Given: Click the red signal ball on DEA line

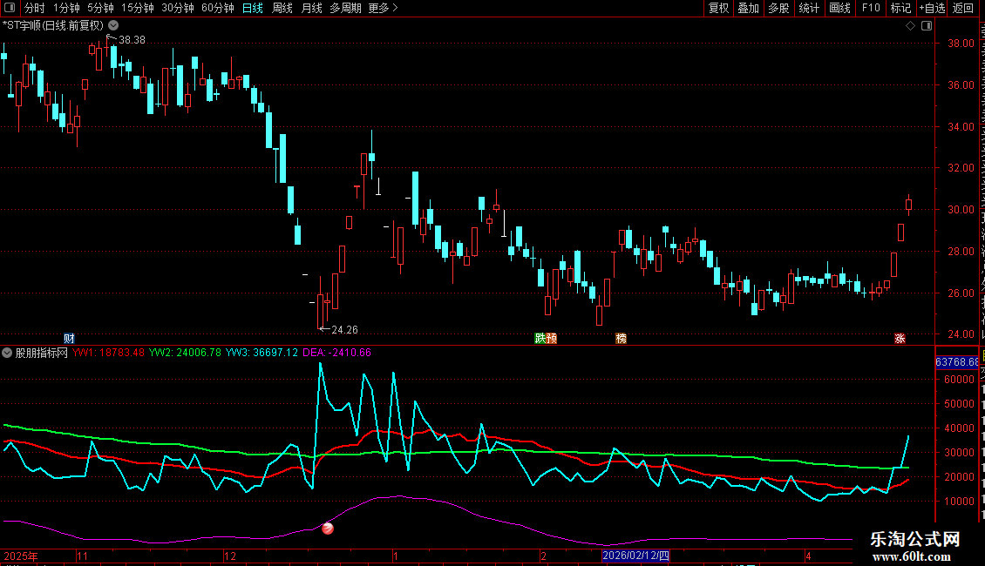Looking at the screenshot, I should [327, 529].
